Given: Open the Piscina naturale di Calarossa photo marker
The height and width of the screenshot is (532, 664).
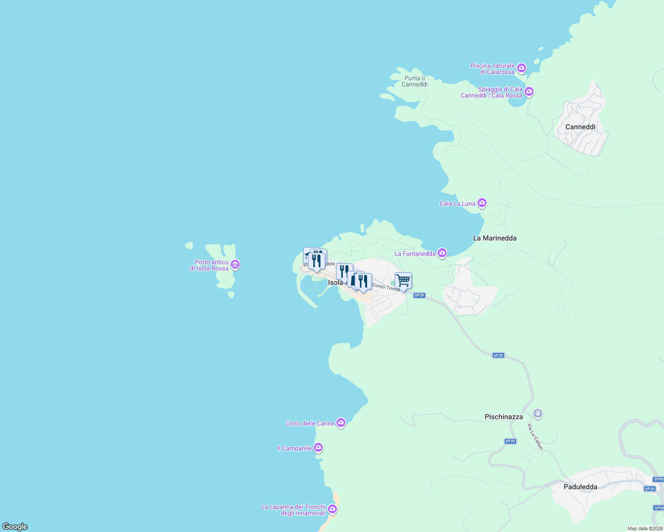Looking at the screenshot, I should [521, 68].
